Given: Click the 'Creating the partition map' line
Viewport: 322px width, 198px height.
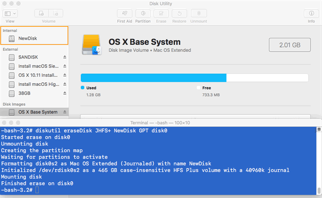Looking at the screenshot, I should tap(42, 150).
